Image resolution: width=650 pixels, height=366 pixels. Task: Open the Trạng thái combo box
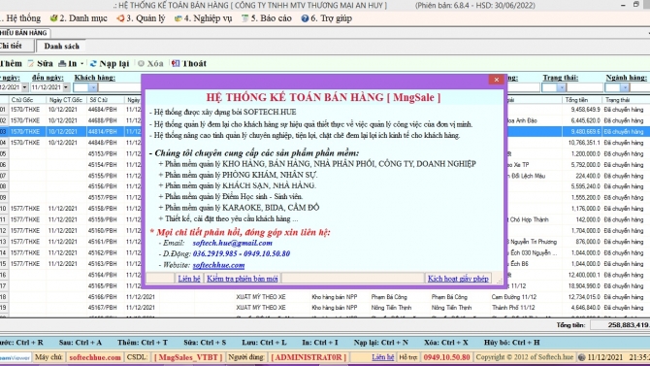pyautogui.click(x=562, y=87)
